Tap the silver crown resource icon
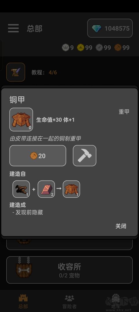Viewport: 139px width, 312px height. tap(65, 48)
